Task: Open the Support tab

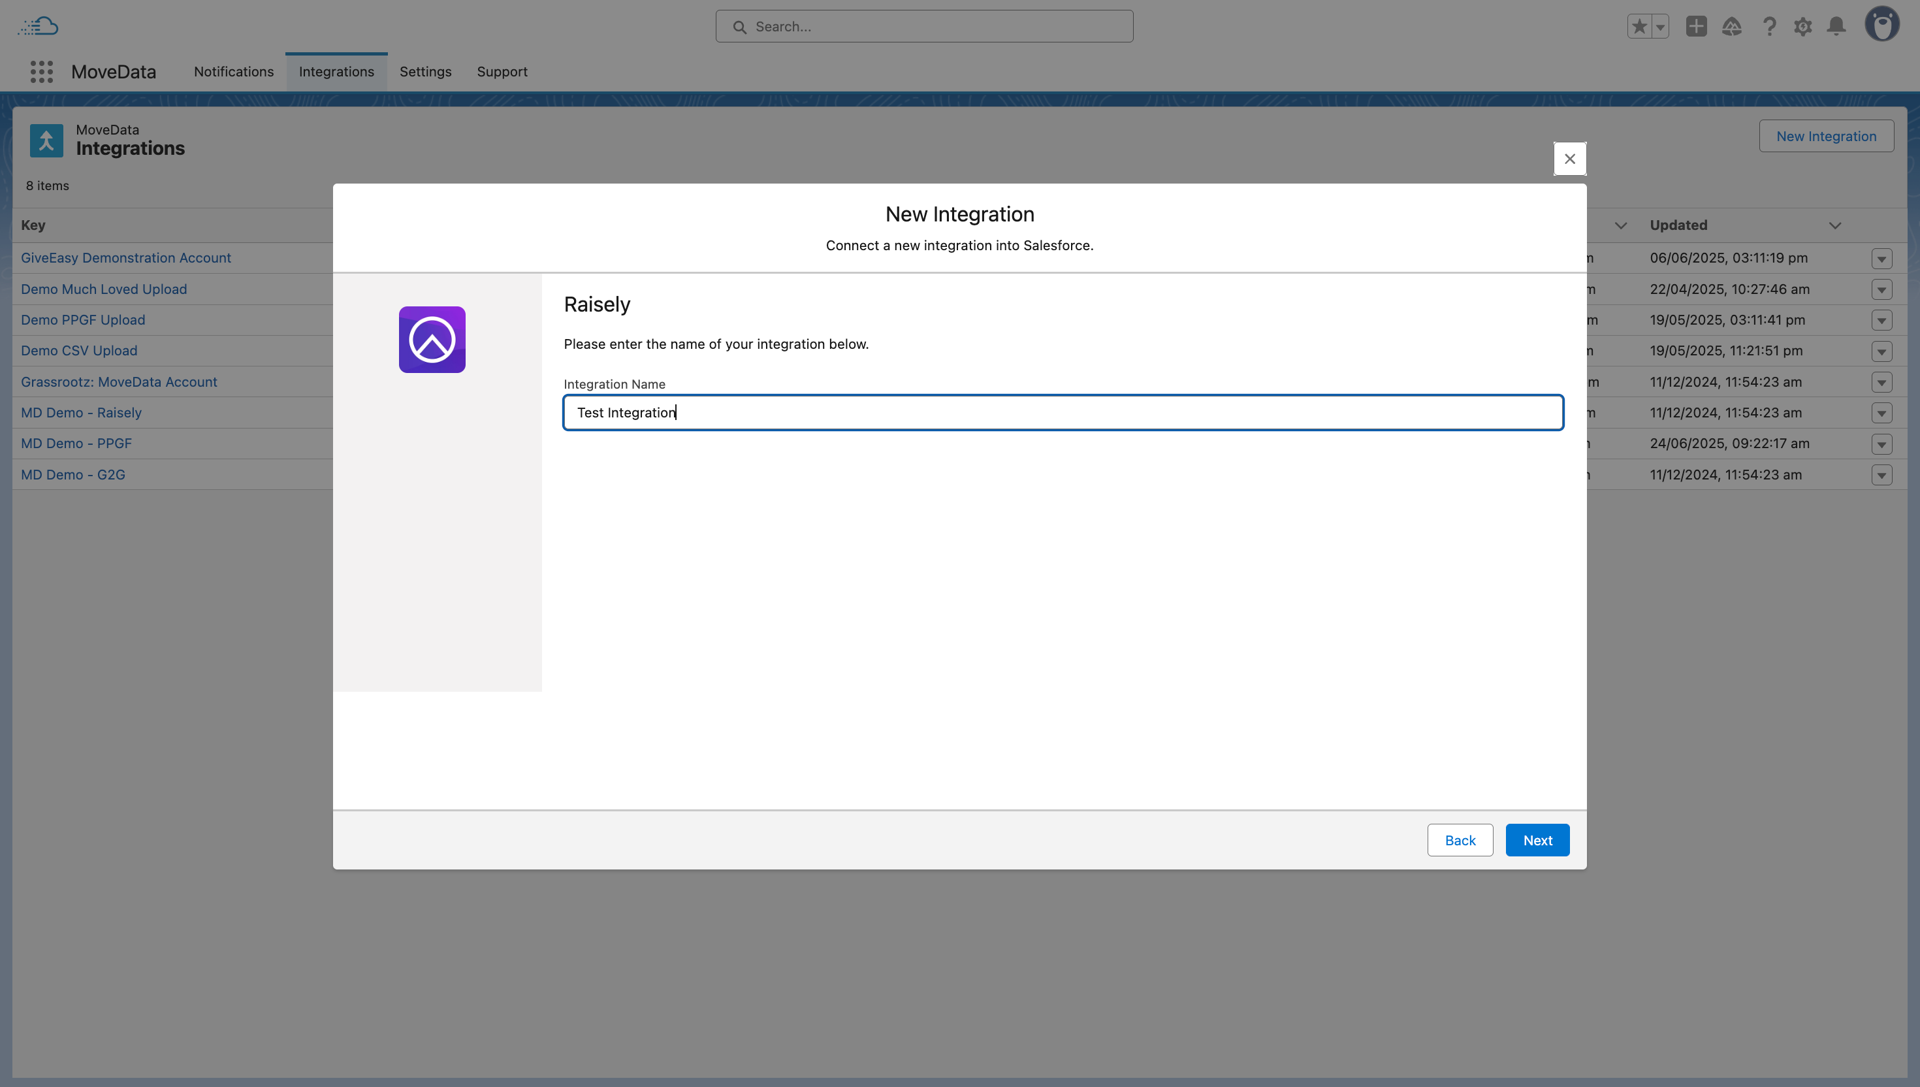Action: [502, 72]
